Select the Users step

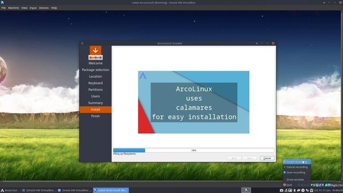[95, 96]
